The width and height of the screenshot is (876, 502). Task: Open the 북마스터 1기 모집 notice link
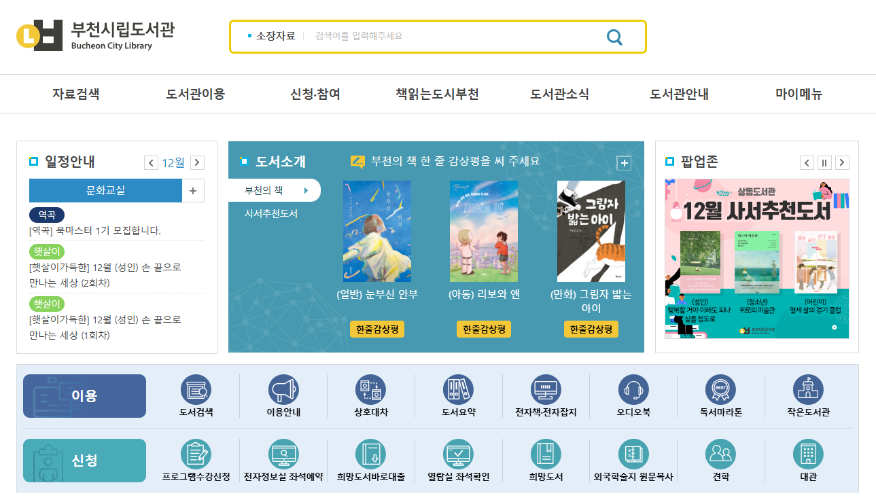pos(95,231)
